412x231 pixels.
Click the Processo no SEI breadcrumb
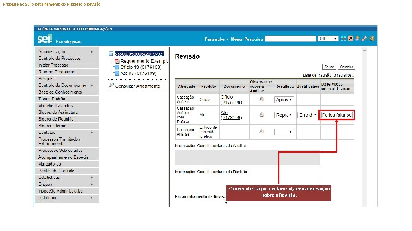click(17, 4)
